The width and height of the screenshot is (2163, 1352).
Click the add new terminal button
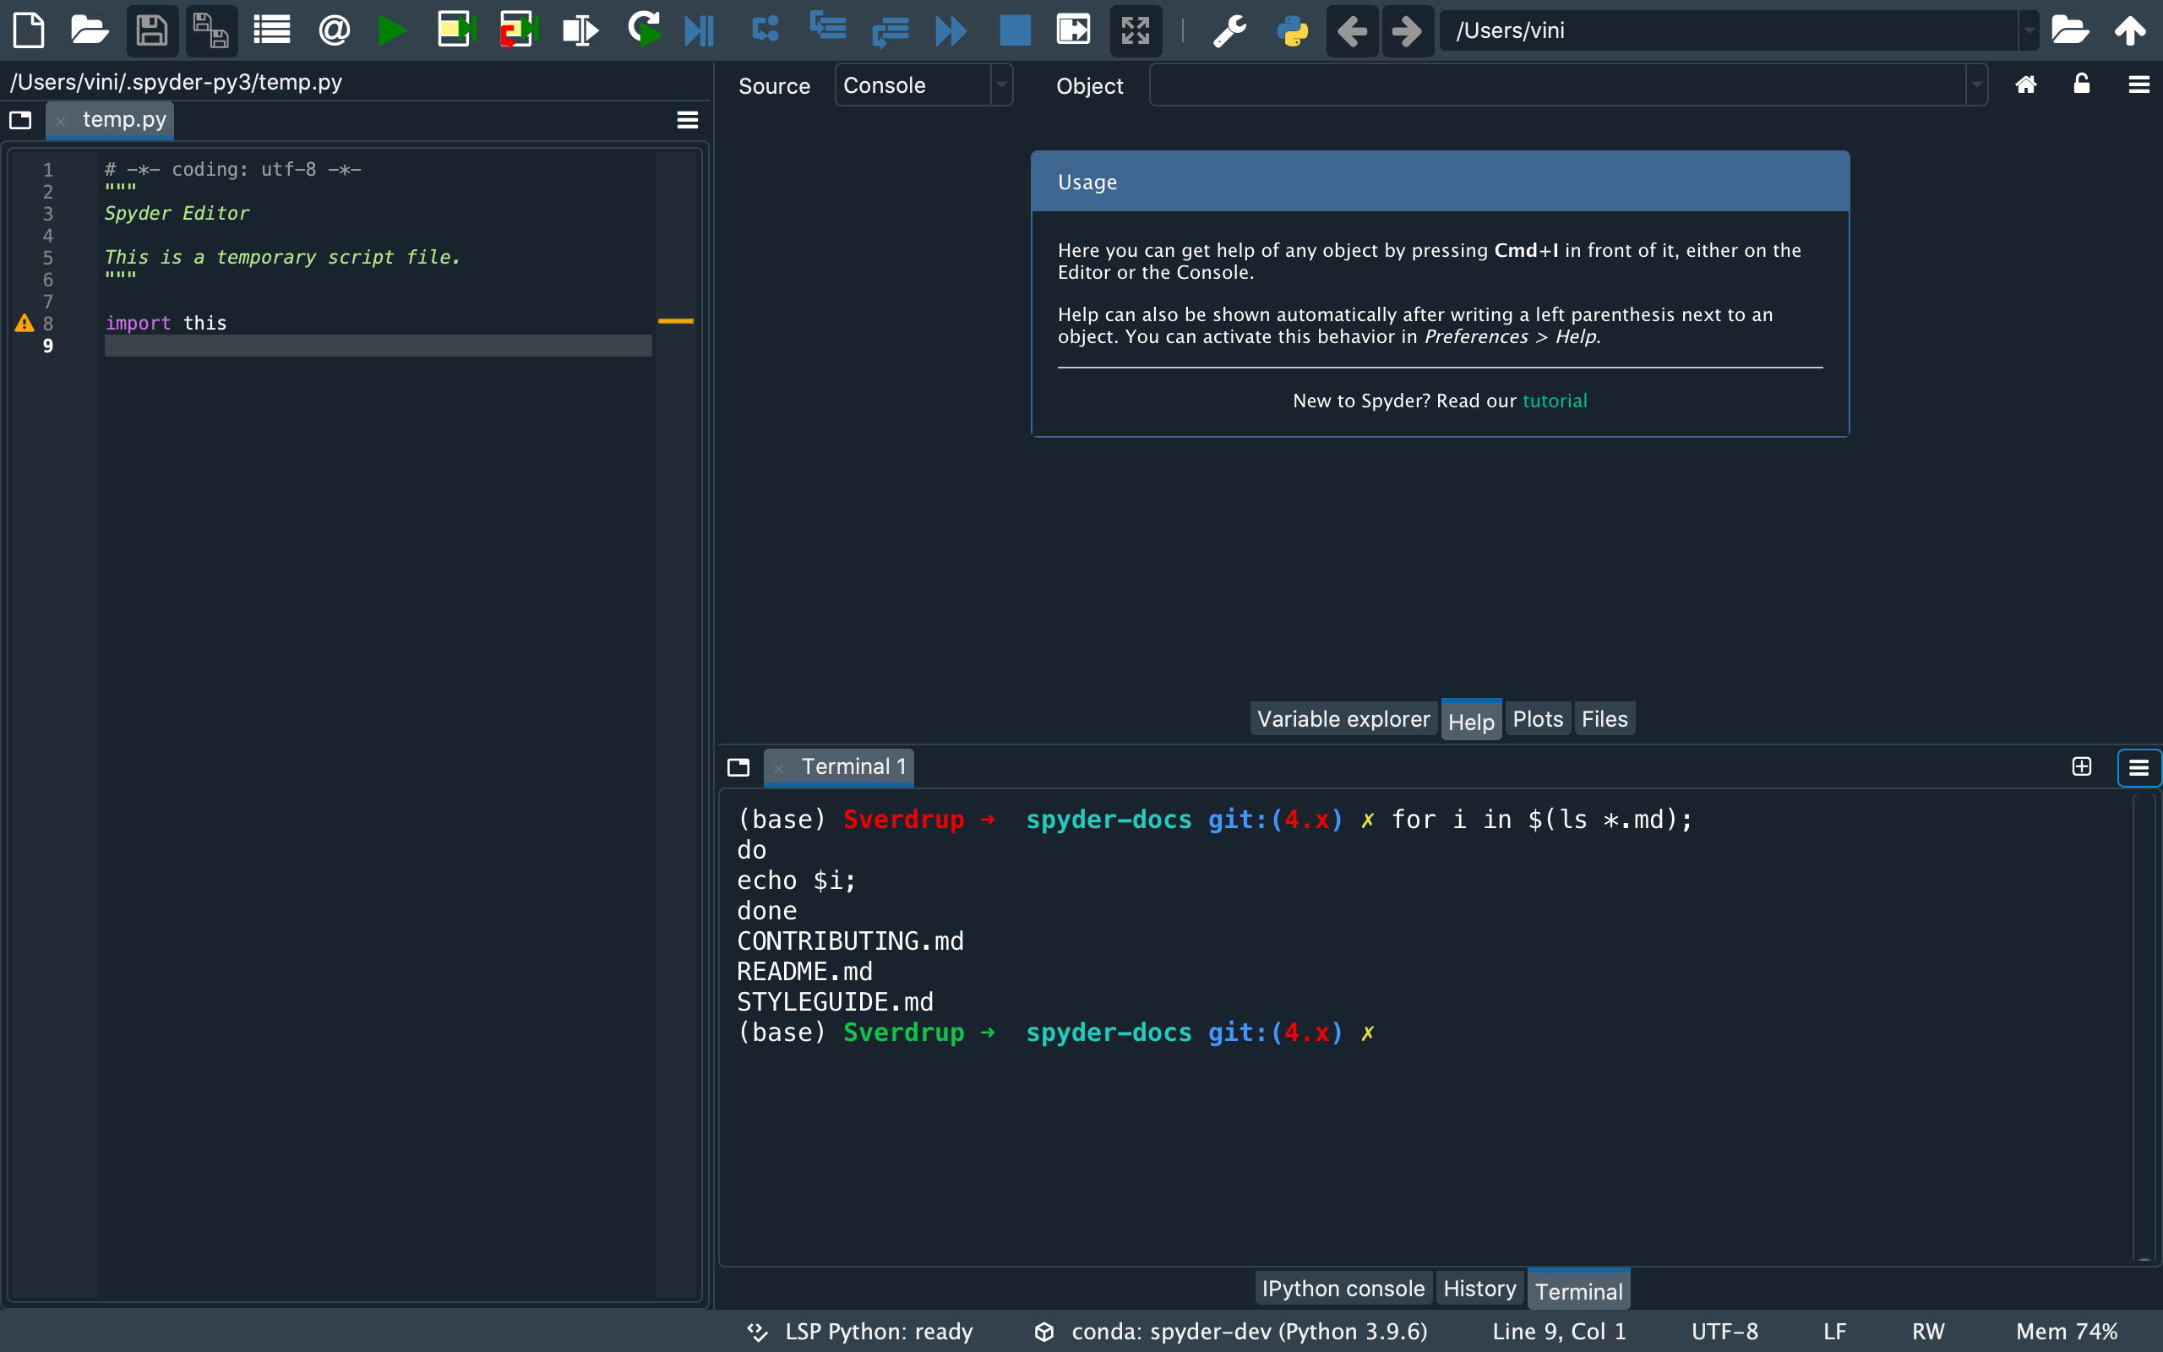2082,766
